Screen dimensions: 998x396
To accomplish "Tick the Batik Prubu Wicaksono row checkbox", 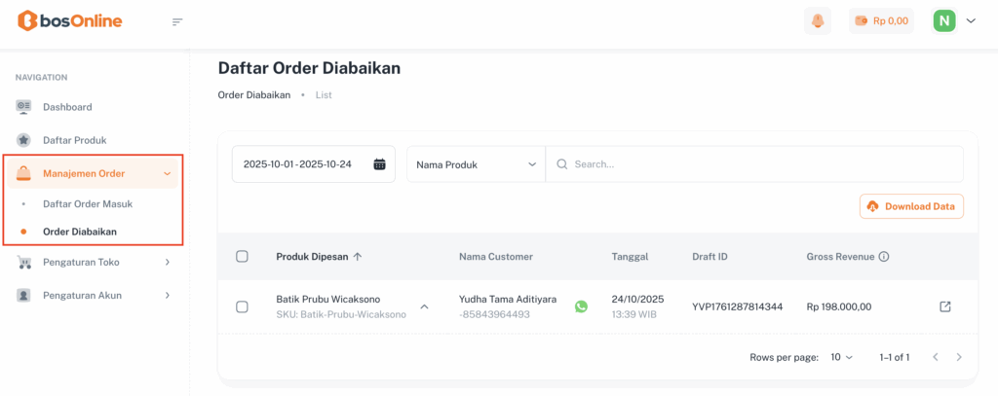I will 243,306.
